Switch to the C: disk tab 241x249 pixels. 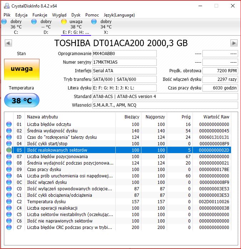pyautogui.click(x=15, y=26)
